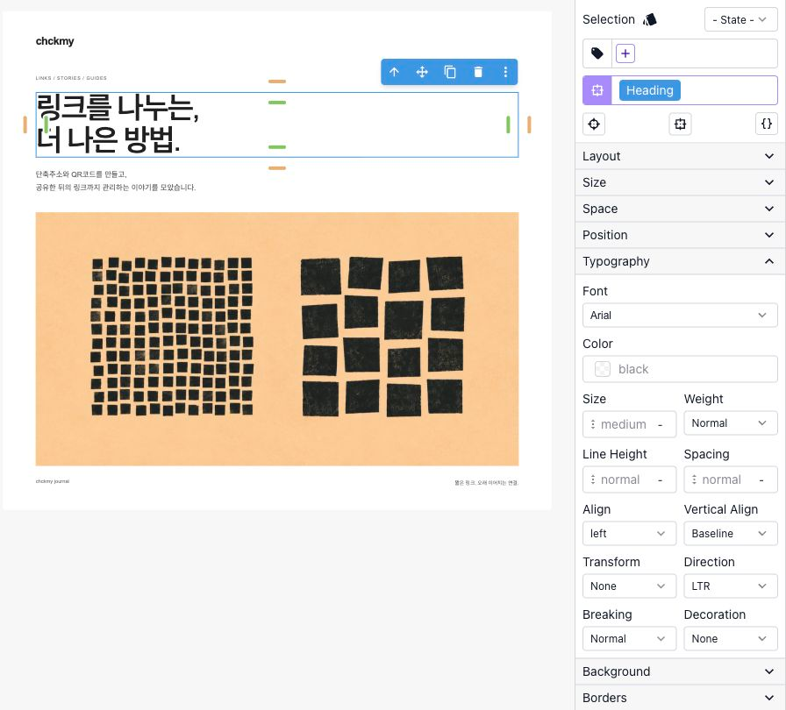Click the LINKS / STORIES / GUIDES breadcrumb text
Screen dimensions: 786x710
(x=71, y=78)
